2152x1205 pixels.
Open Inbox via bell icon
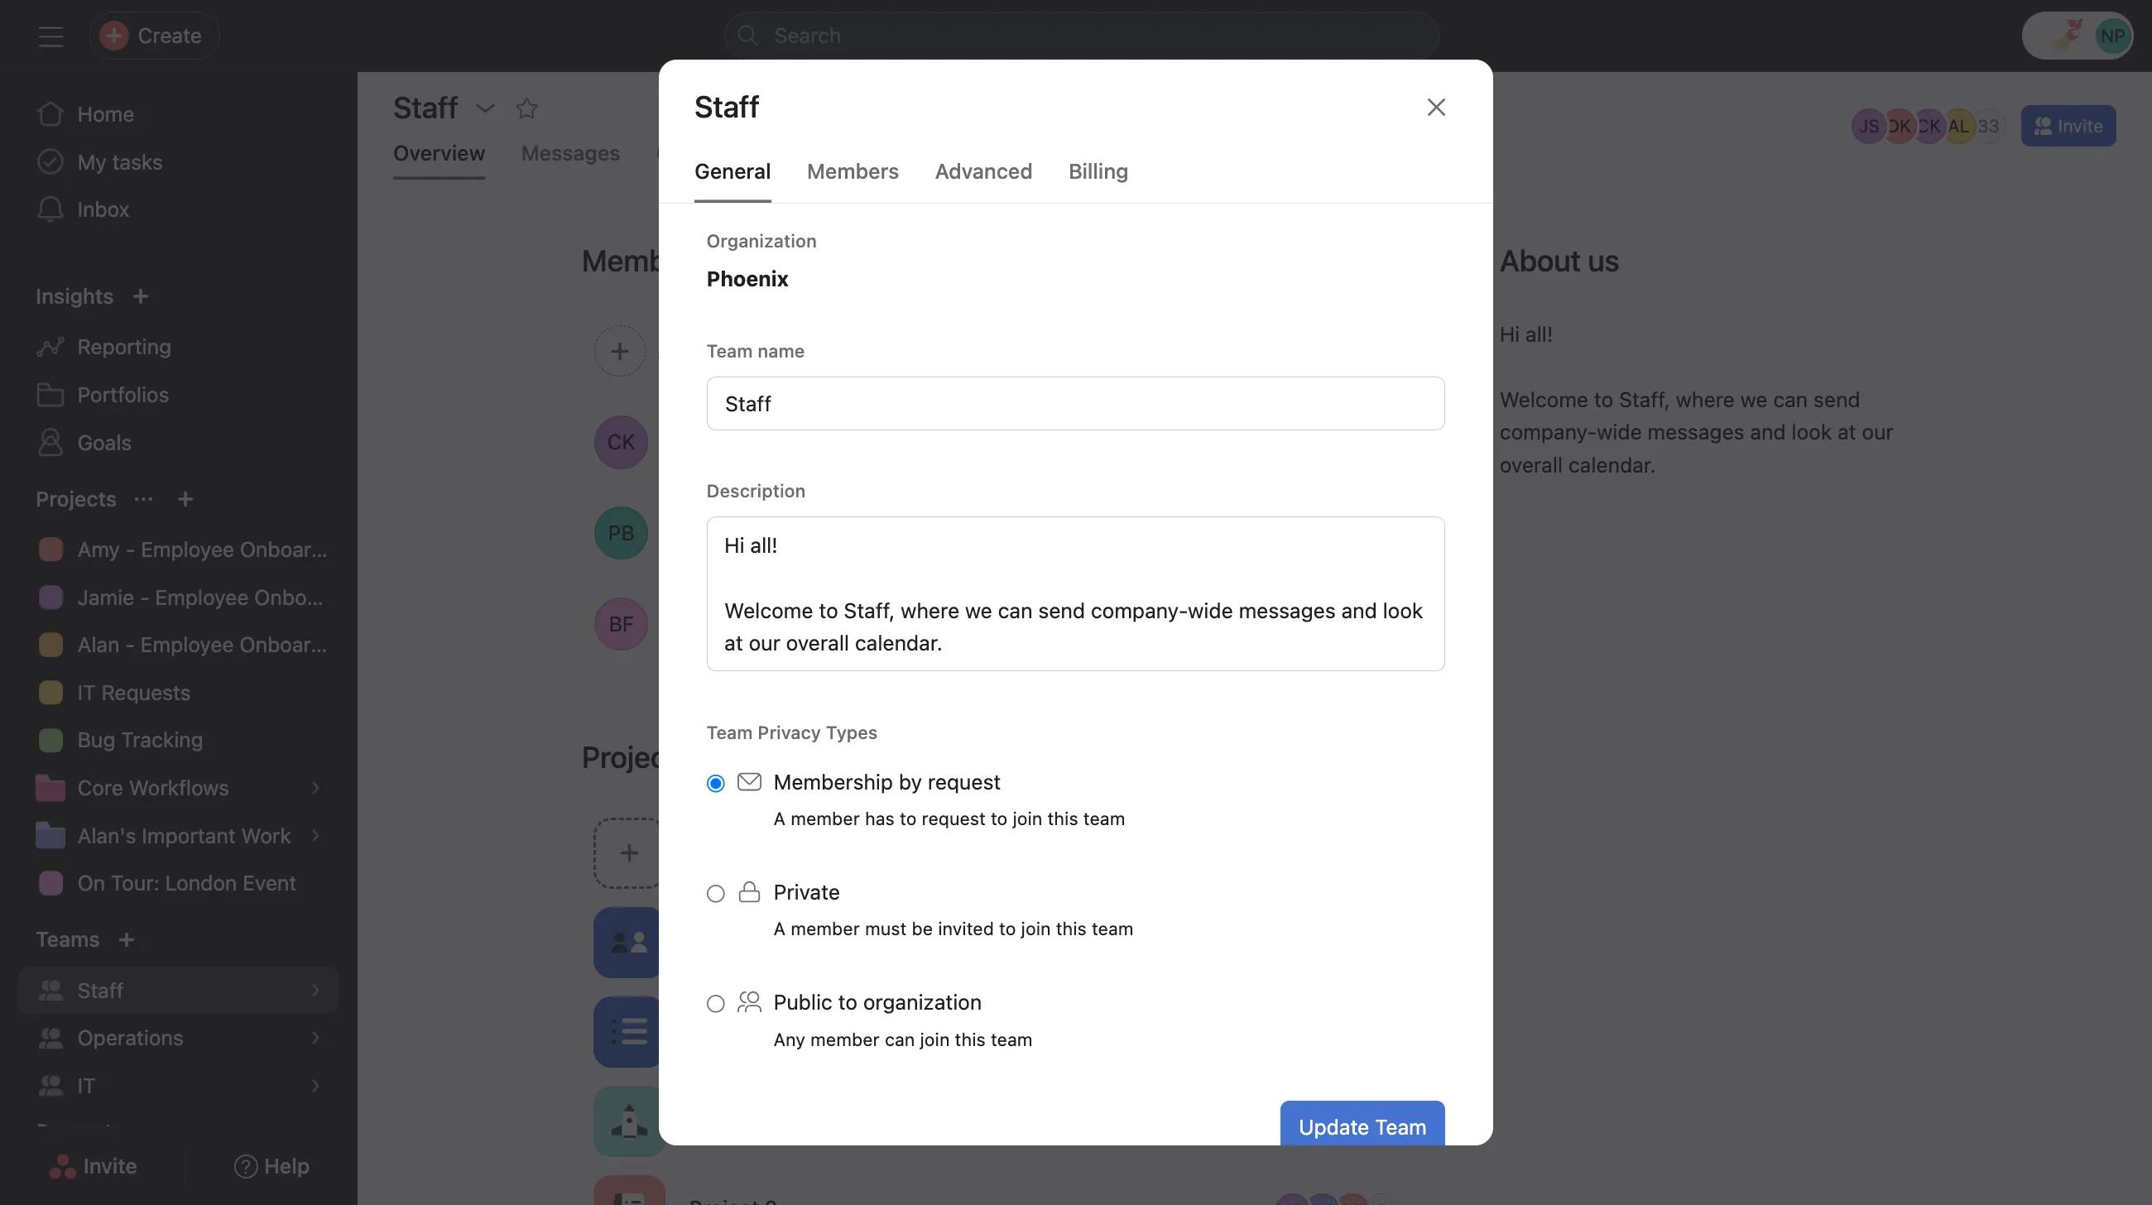[50, 209]
